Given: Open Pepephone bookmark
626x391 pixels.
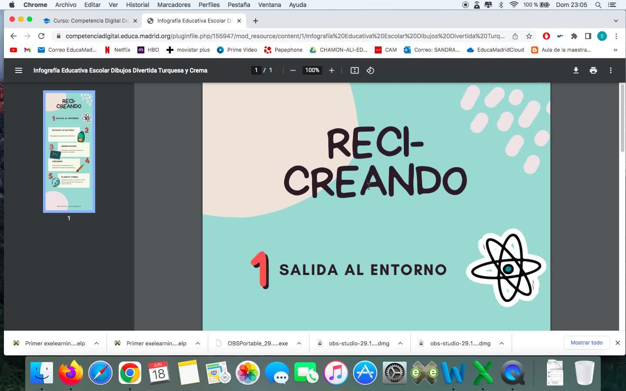Looking at the screenshot, I should [283, 50].
